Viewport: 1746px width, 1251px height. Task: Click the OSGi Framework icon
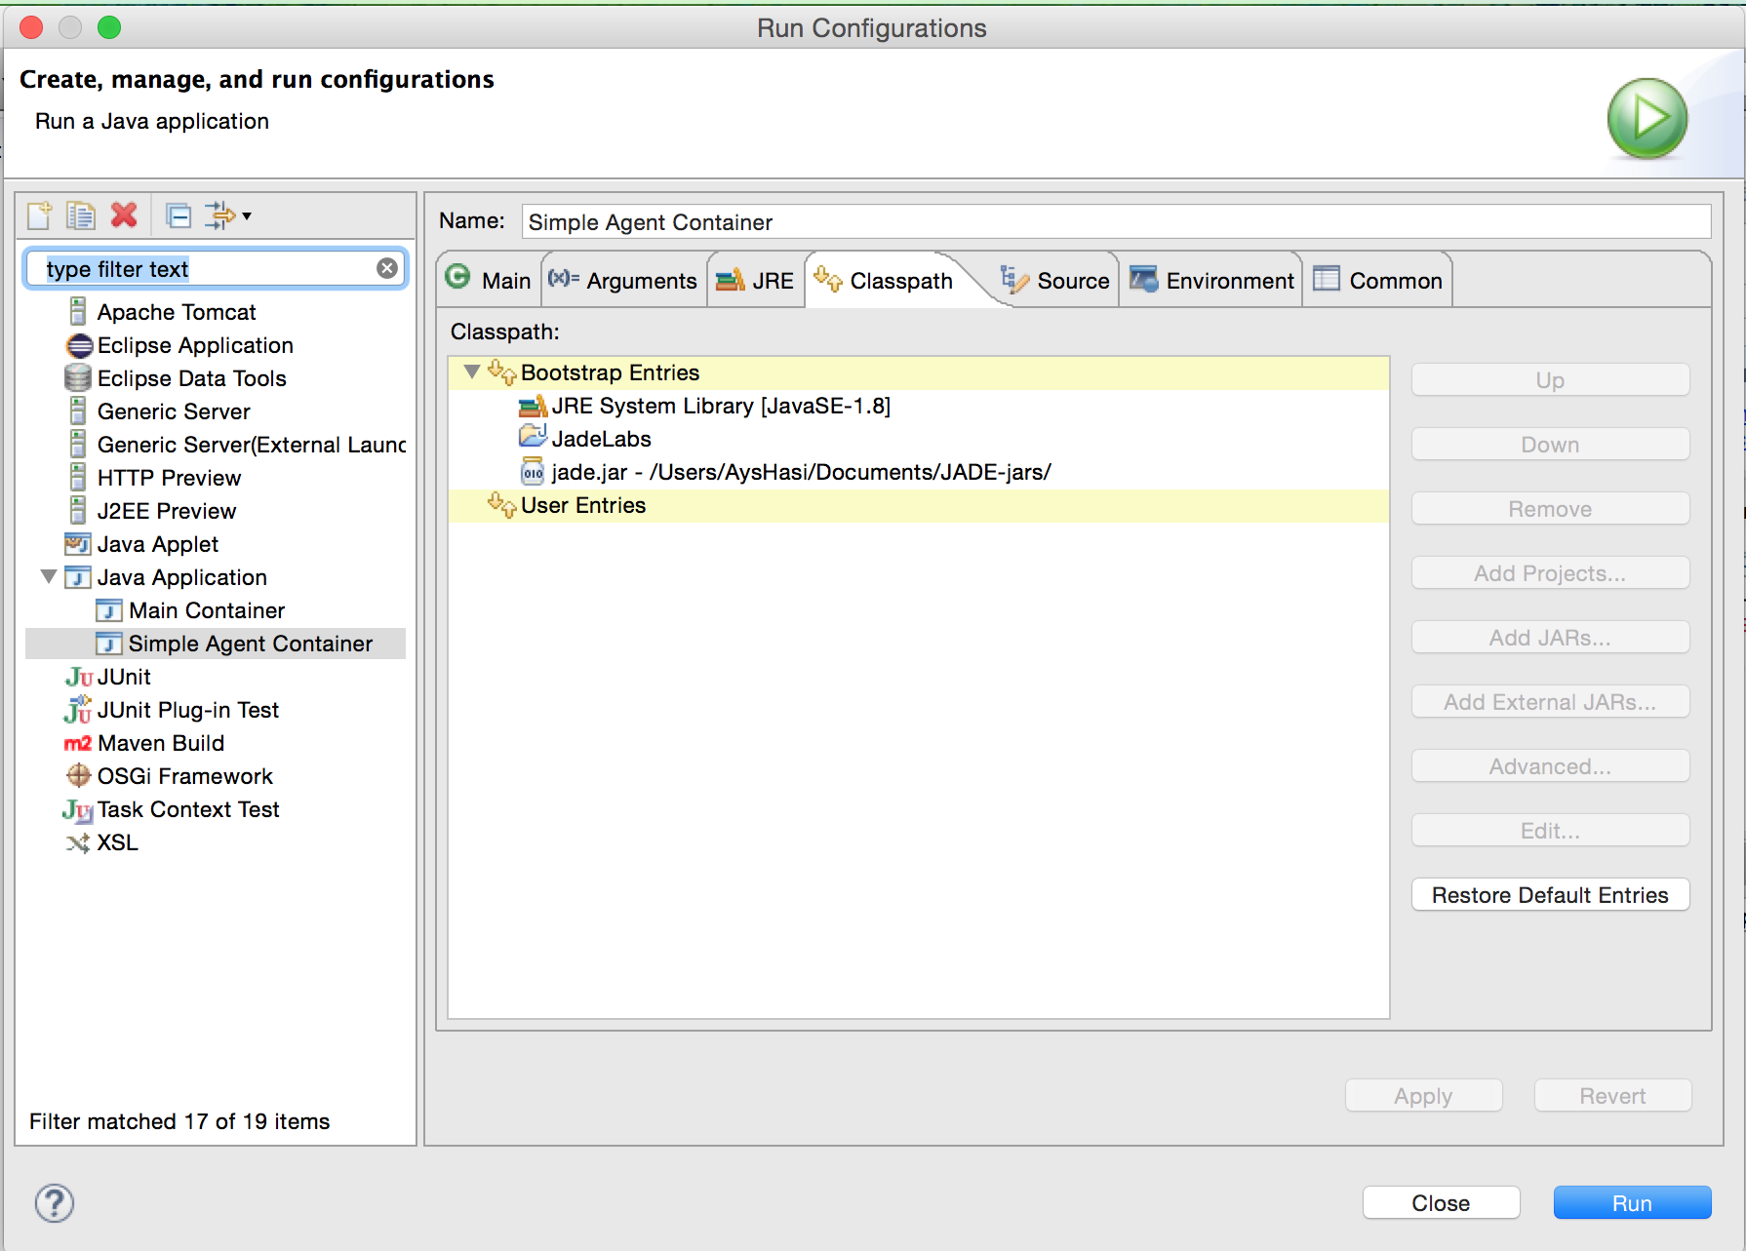pos(78,776)
